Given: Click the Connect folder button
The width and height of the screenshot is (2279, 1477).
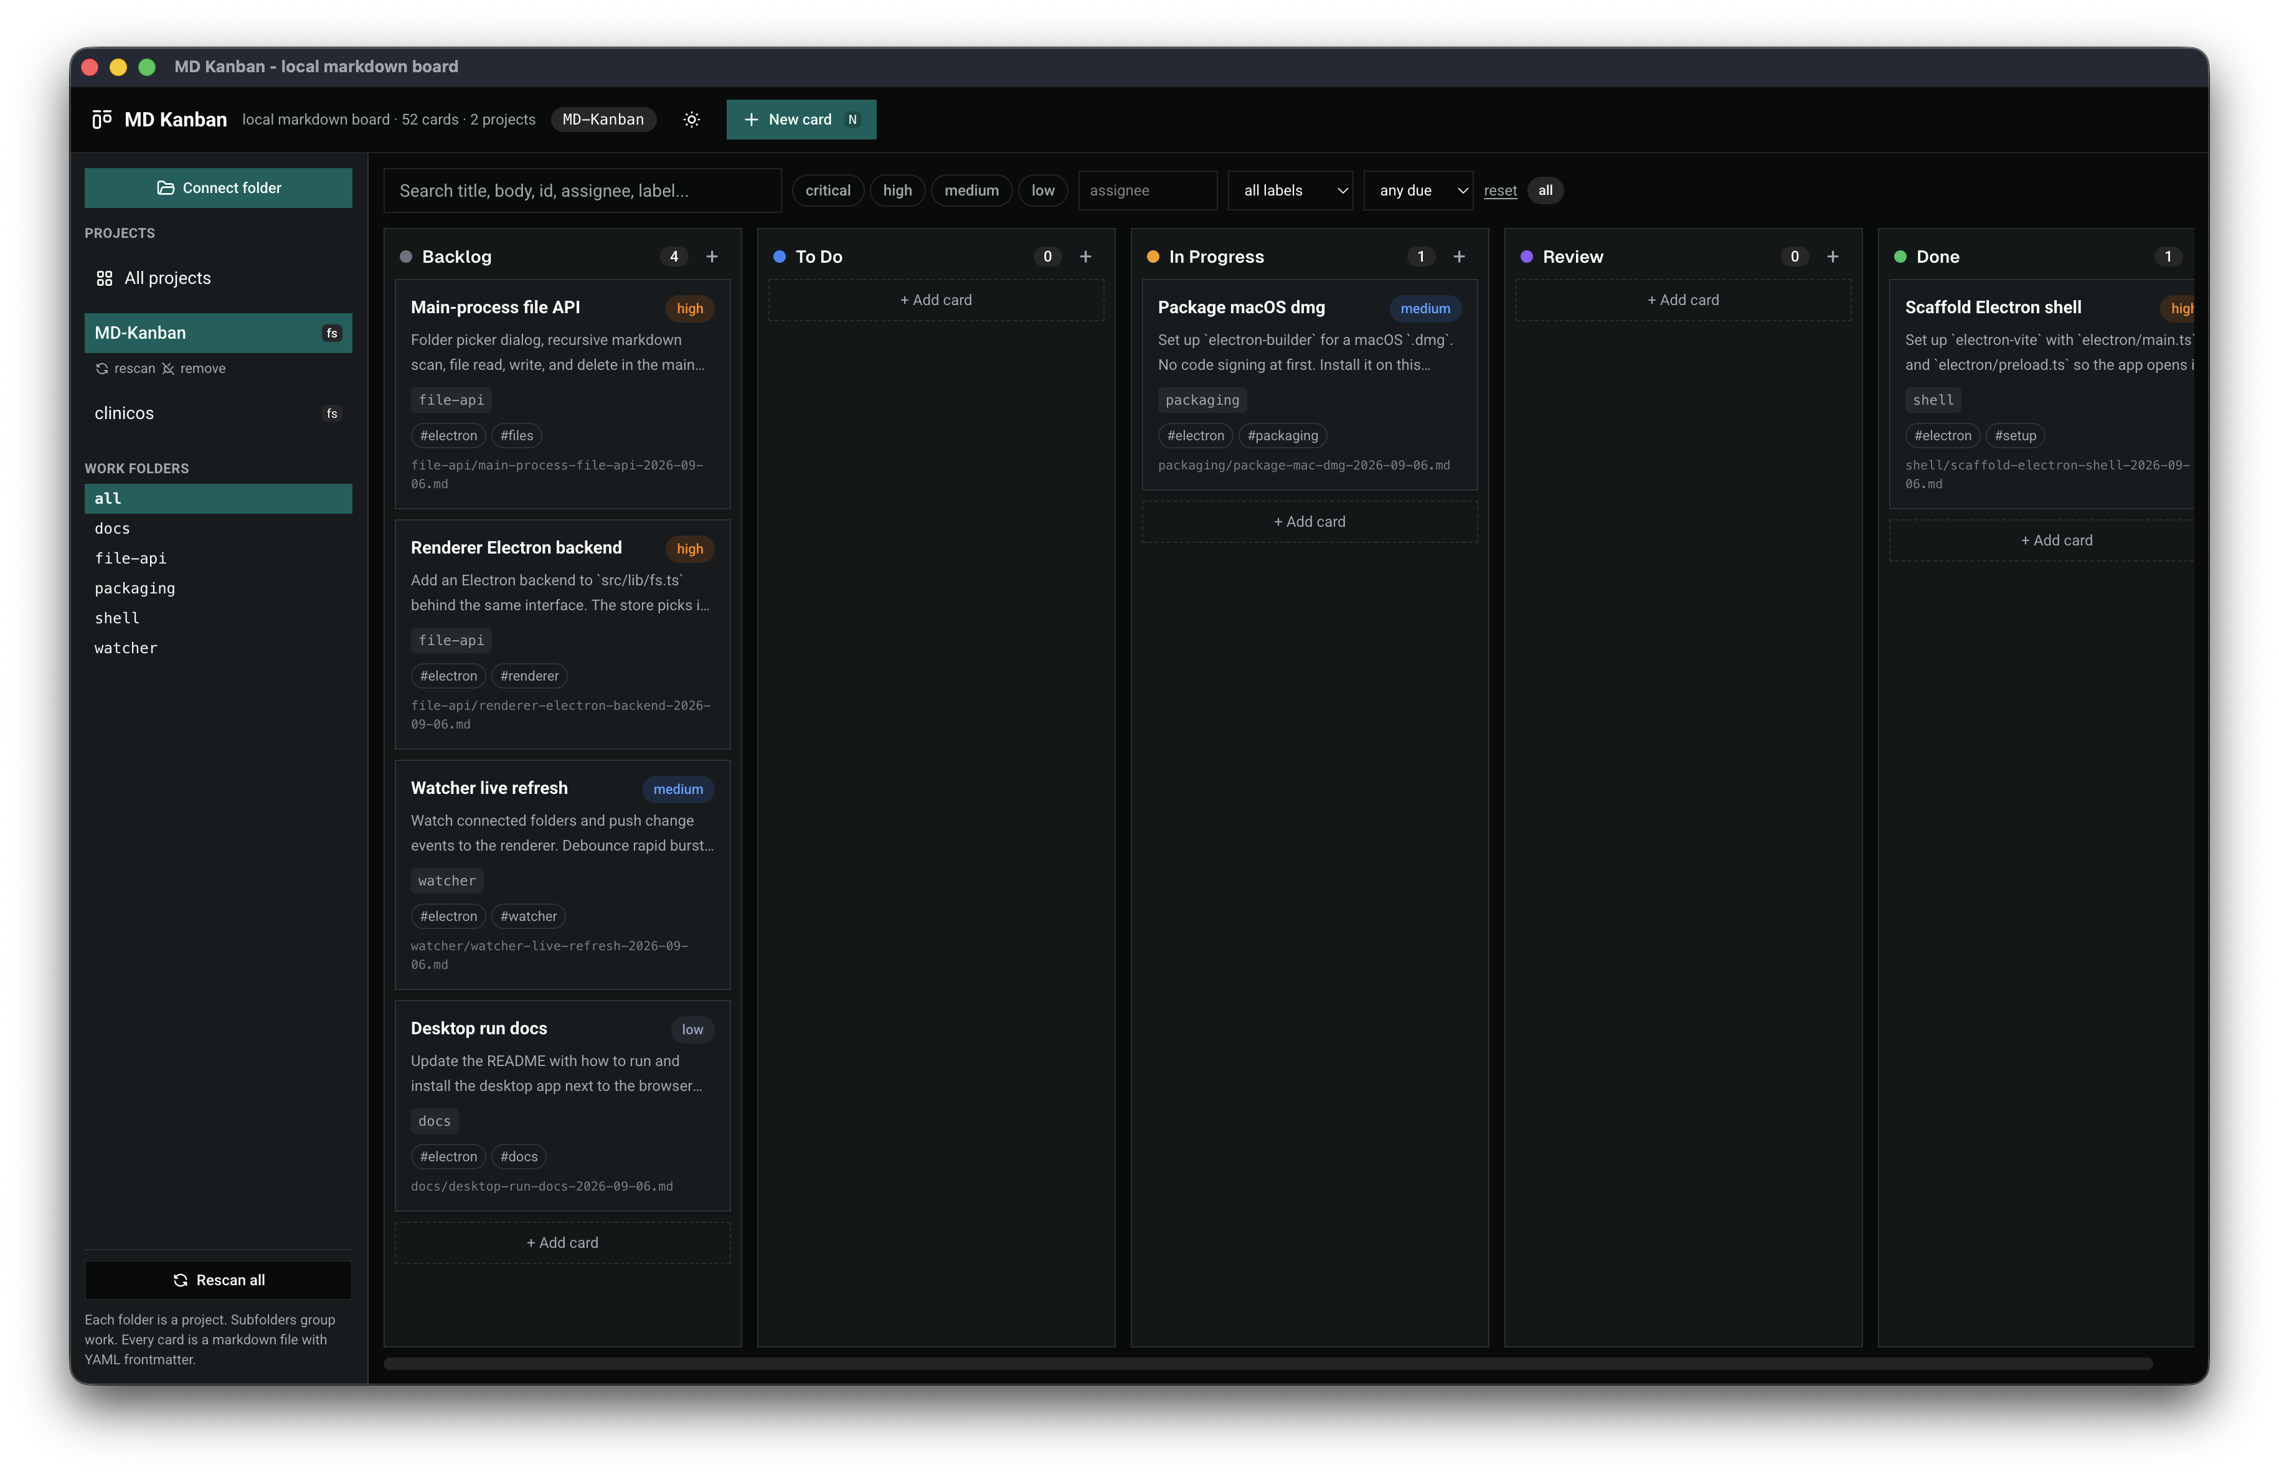Looking at the screenshot, I should coord(219,187).
